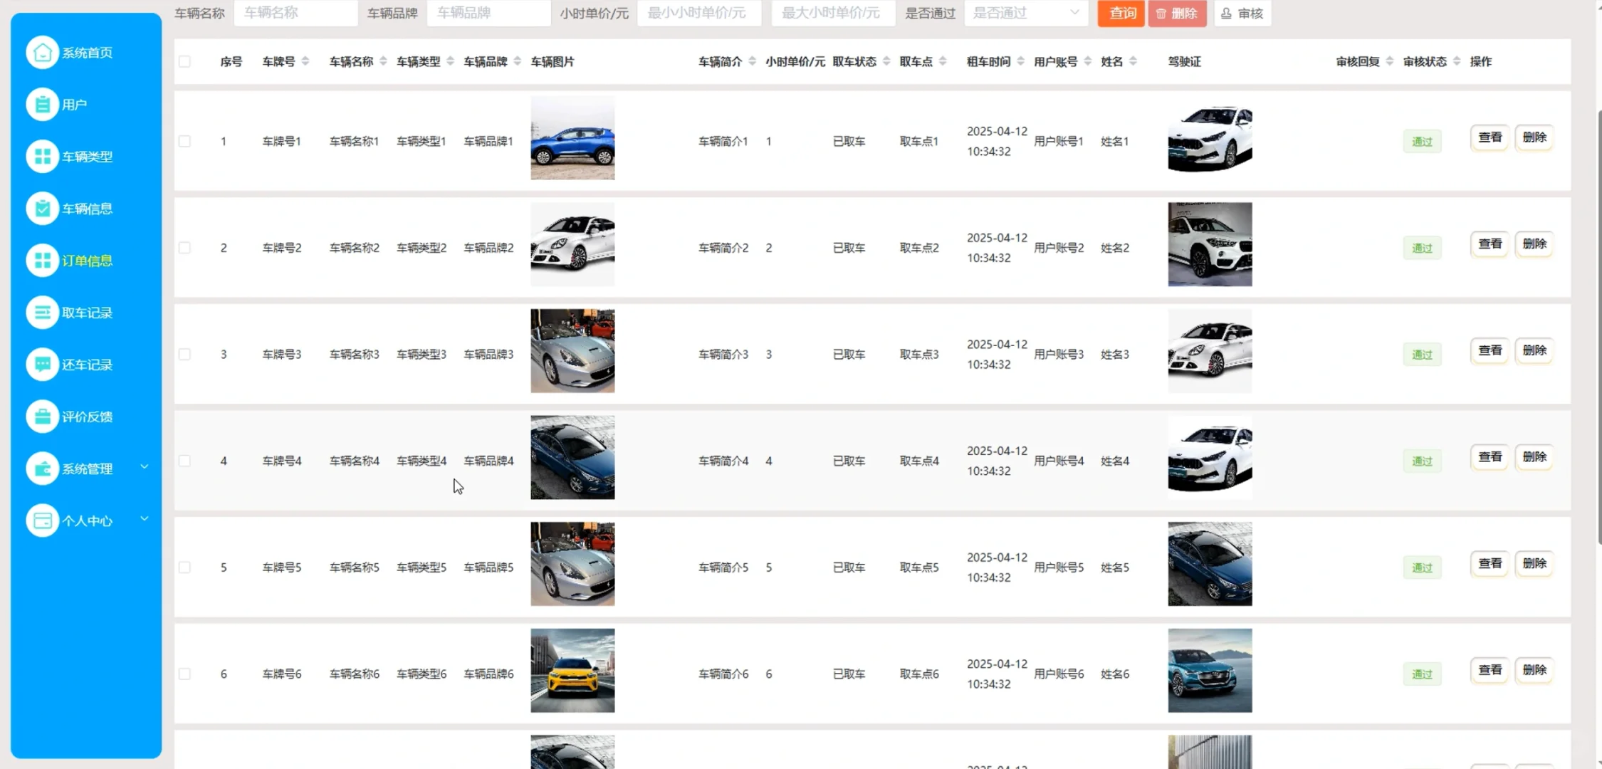The width and height of the screenshot is (1602, 769).
Task: Open the 系统首页 home icon
Action: point(43,51)
